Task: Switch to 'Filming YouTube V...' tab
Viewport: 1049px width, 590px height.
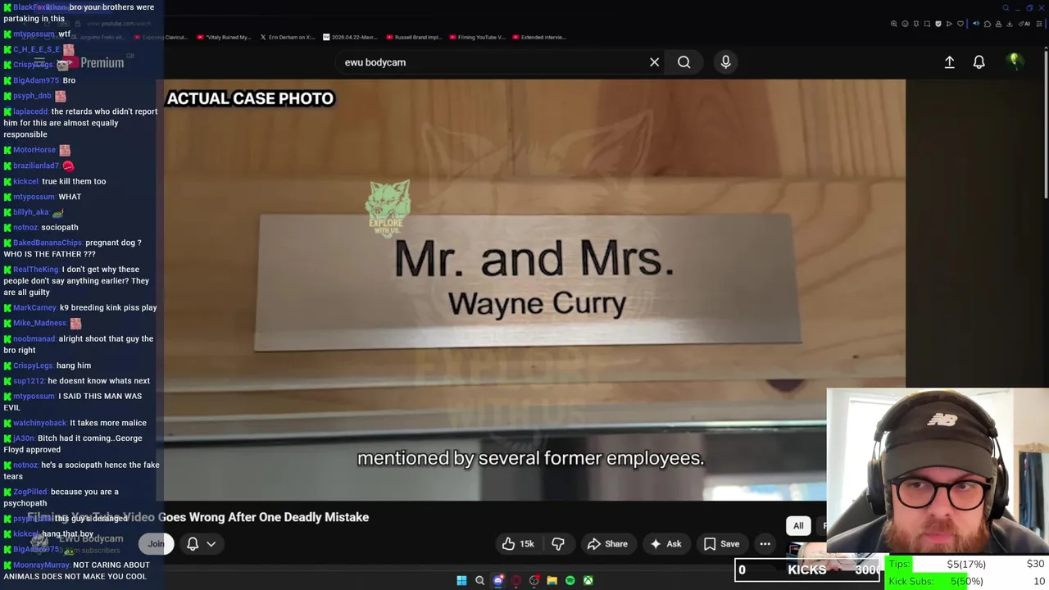Action: point(477,37)
